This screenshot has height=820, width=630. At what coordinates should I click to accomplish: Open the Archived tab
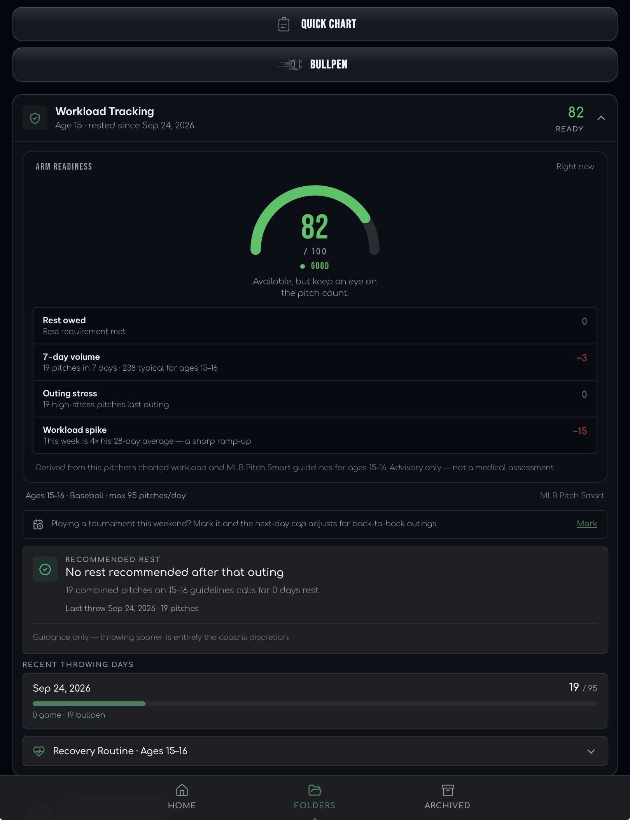click(x=448, y=797)
